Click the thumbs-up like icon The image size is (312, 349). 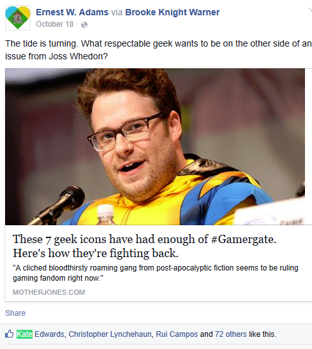9,334
